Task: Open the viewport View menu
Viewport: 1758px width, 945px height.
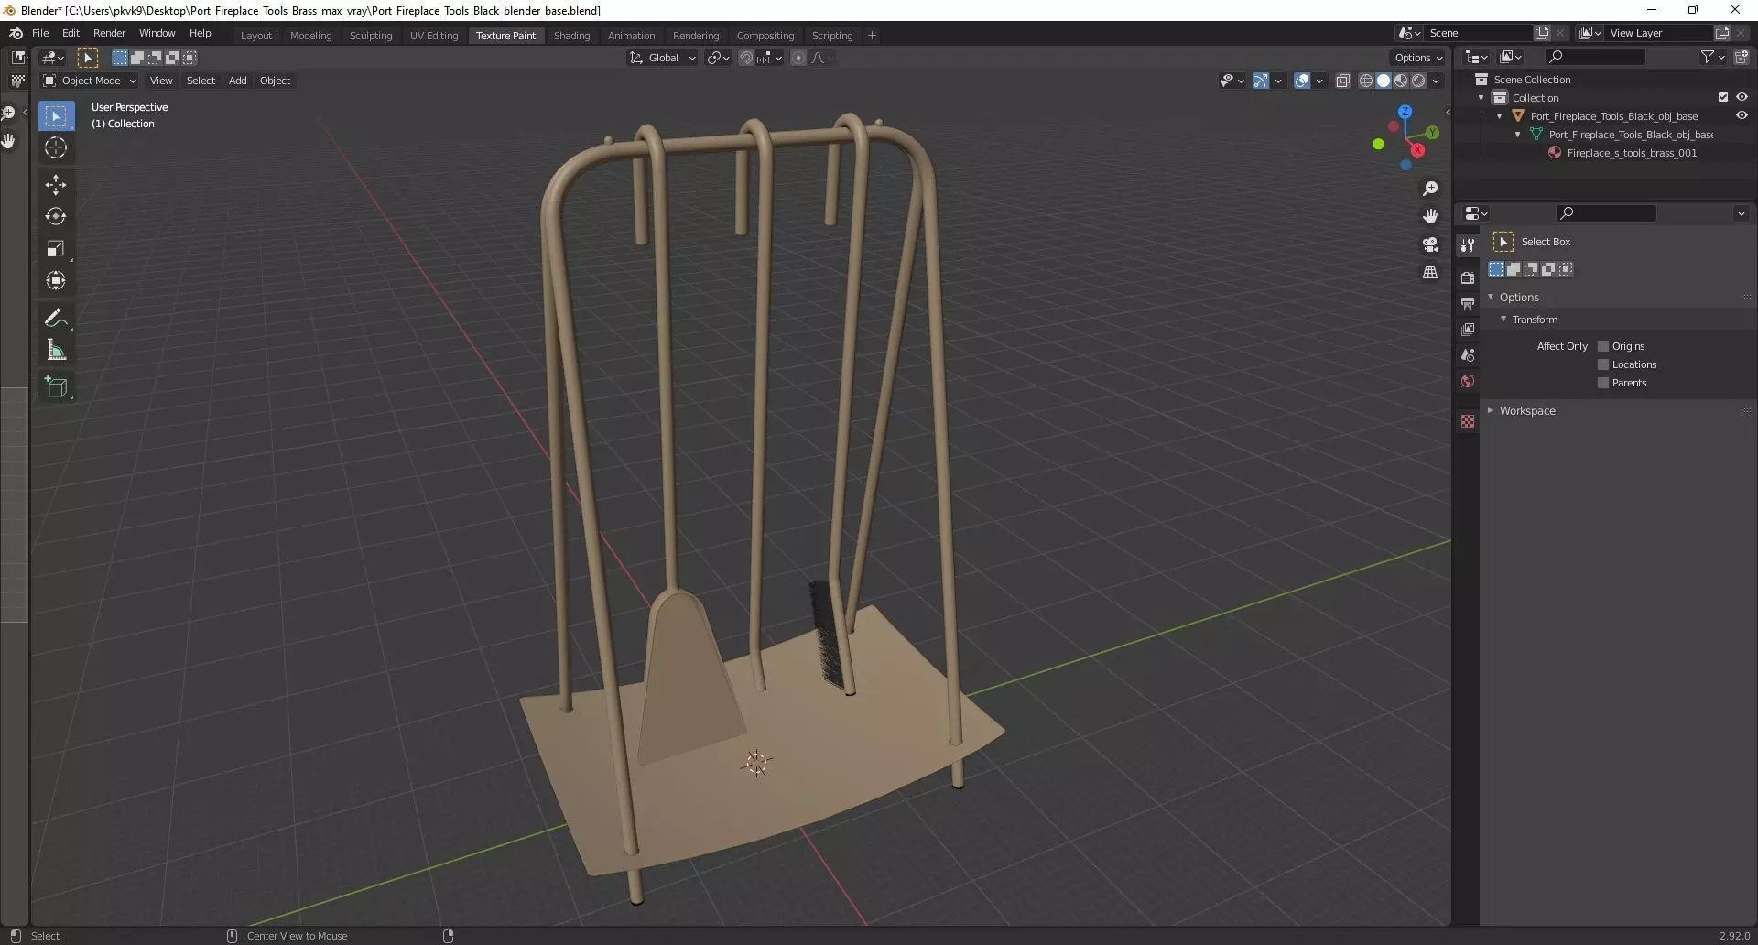Action: [x=161, y=81]
